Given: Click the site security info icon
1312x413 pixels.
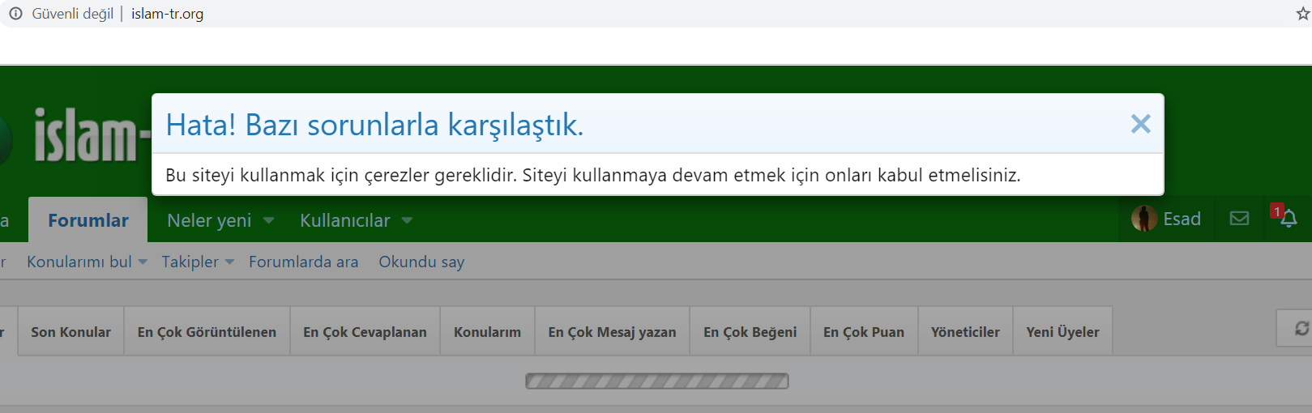Looking at the screenshot, I should pyautogui.click(x=15, y=14).
